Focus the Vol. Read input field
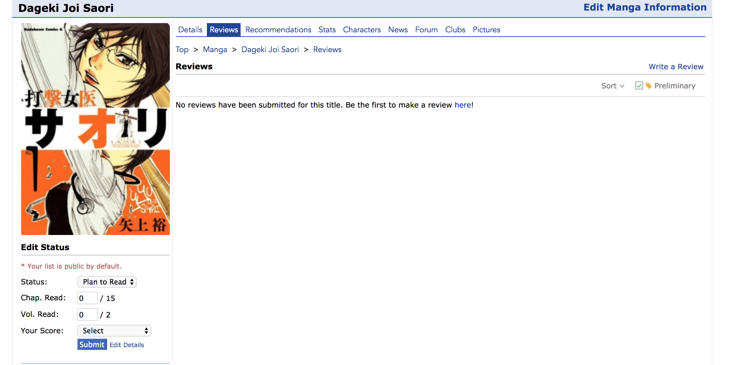733x365 pixels. pos(87,315)
